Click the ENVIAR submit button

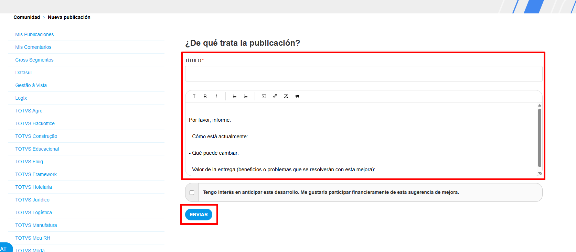click(x=199, y=215)
